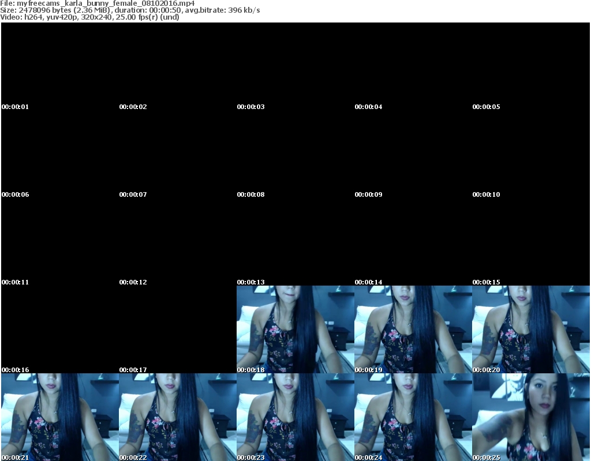
Task: Select the file name header line
Action: [97, 3]
